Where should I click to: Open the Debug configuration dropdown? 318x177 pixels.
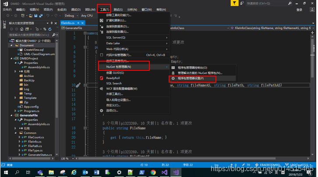(x=71, y=16)
